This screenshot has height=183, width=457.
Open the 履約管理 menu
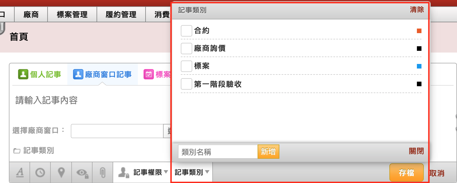121,15
